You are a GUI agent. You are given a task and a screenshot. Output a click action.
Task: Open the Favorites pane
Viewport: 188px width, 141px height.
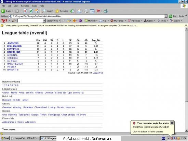(62, 11)
